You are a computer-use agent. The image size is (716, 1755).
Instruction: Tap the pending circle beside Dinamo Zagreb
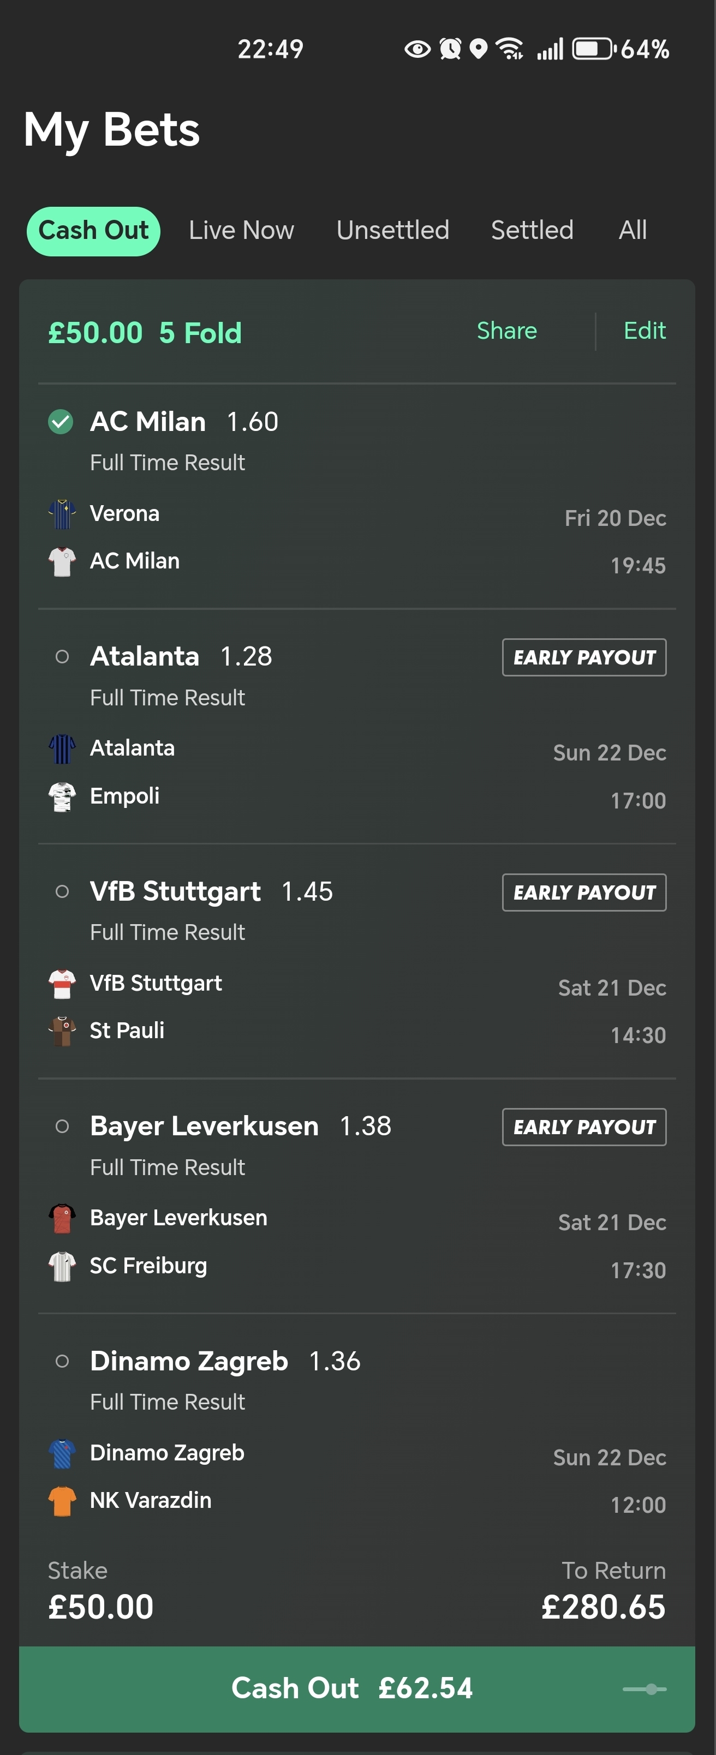[x=62, y=1361]
